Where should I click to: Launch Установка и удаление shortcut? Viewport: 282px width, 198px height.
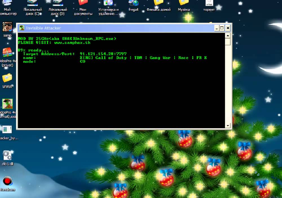pos(108,7)
